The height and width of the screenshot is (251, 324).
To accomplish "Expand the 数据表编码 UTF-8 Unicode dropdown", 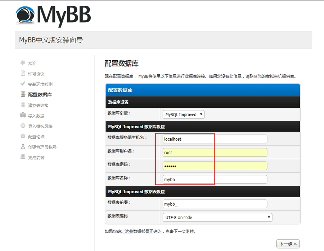I will pyautogui.click(x=217, y=217).
